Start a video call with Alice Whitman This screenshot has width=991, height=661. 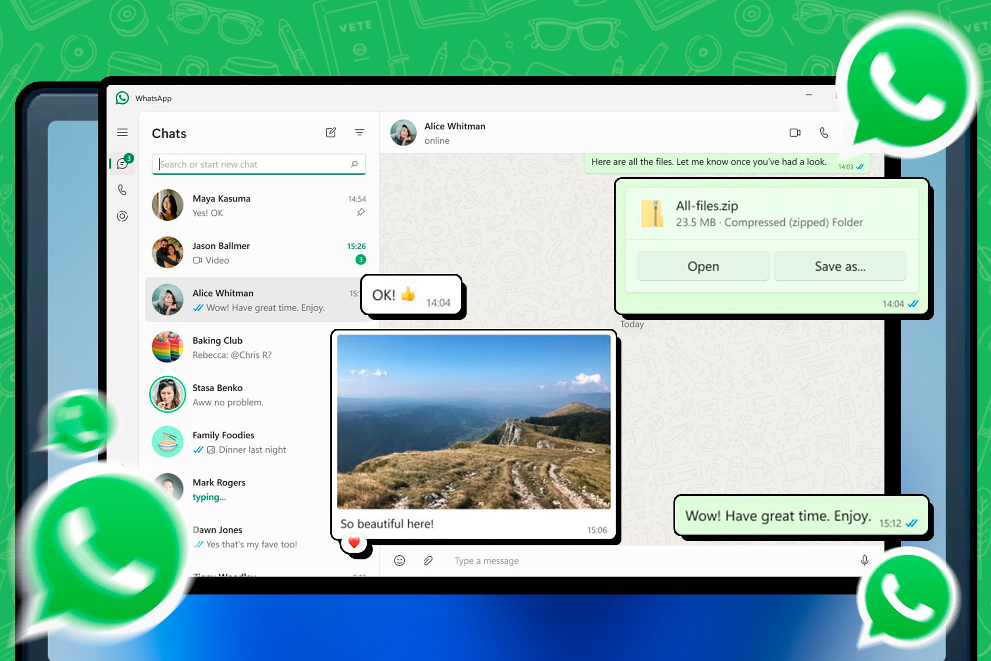point(796,133)
